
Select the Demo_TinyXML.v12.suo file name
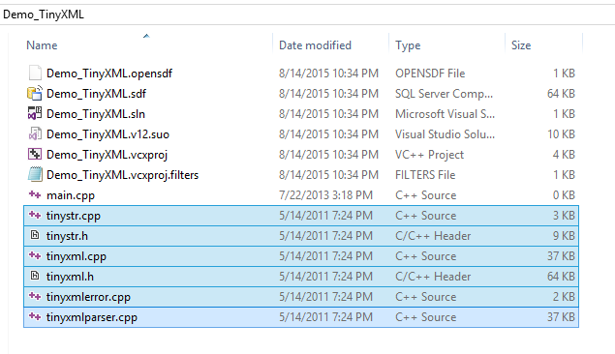[108, 134]
